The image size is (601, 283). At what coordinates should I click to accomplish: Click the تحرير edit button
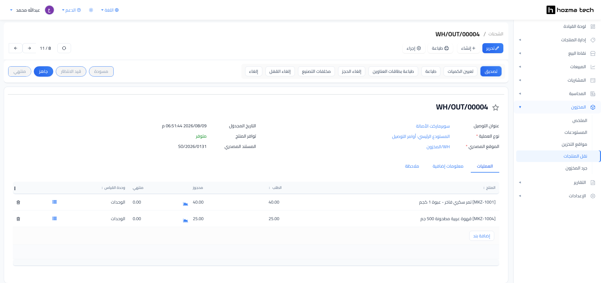pos(493,48)
